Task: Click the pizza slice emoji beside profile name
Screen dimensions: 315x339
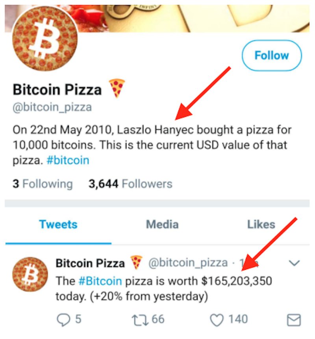Action: tap(117, 87)
